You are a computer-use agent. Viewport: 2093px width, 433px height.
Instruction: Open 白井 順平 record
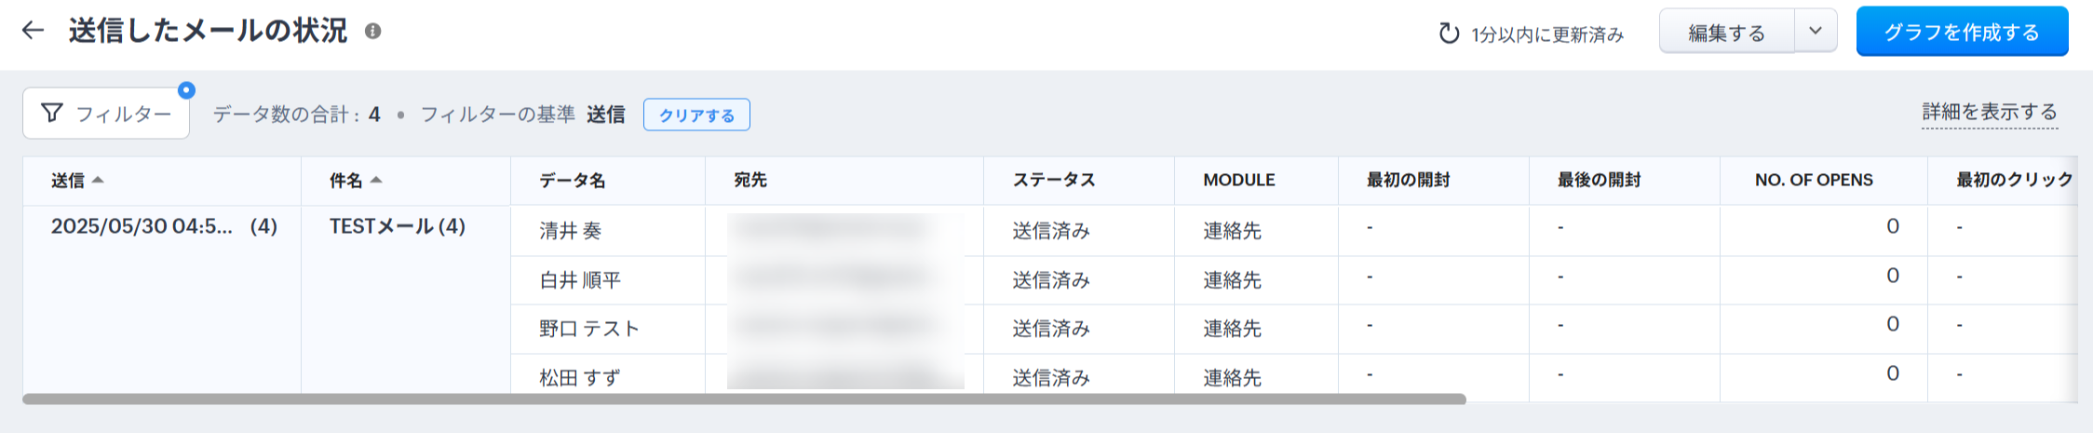[x=580, y=280]
